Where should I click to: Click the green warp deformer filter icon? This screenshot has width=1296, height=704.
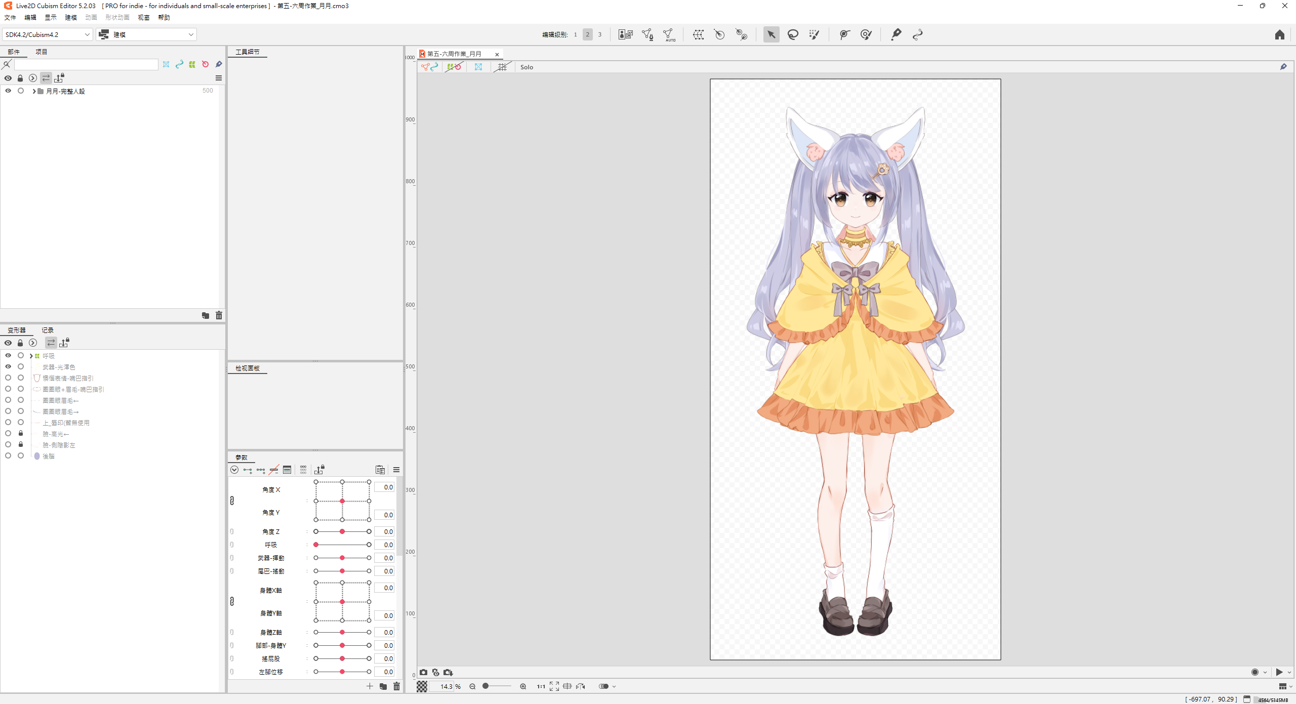click(x=192, y=64)
